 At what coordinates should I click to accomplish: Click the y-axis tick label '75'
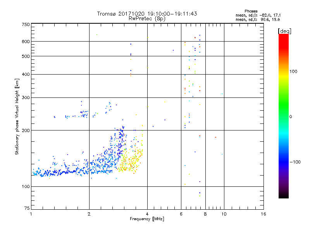[27, 208]
